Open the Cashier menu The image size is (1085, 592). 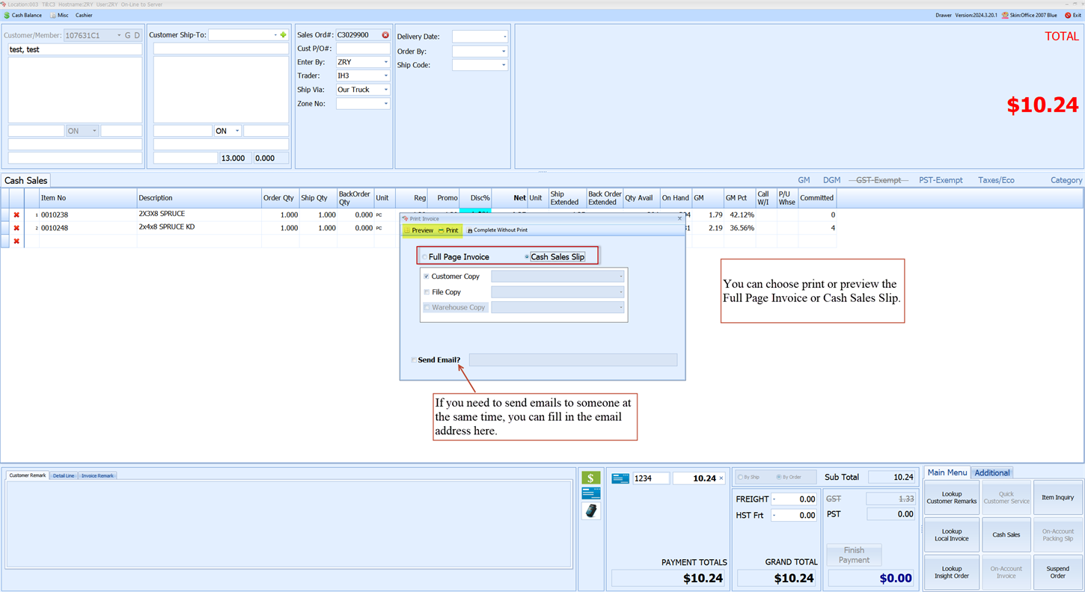[84, 15]
